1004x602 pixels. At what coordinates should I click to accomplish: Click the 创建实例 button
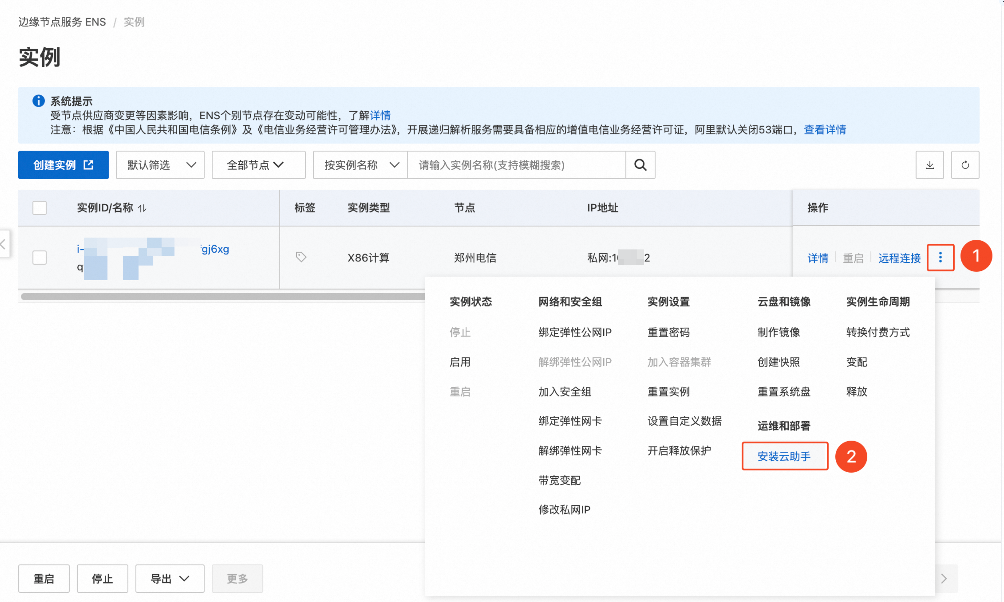[63, 165]
